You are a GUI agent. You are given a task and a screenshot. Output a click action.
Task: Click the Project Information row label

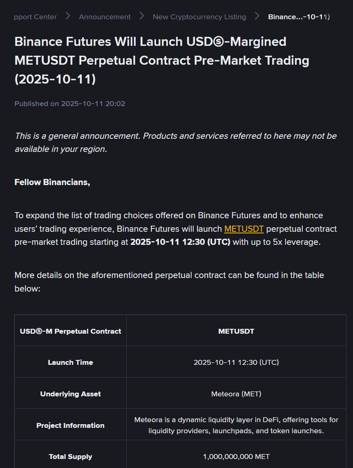[70, 425]
